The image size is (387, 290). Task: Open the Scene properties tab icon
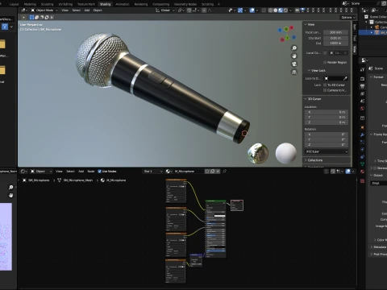coord(362,101)
